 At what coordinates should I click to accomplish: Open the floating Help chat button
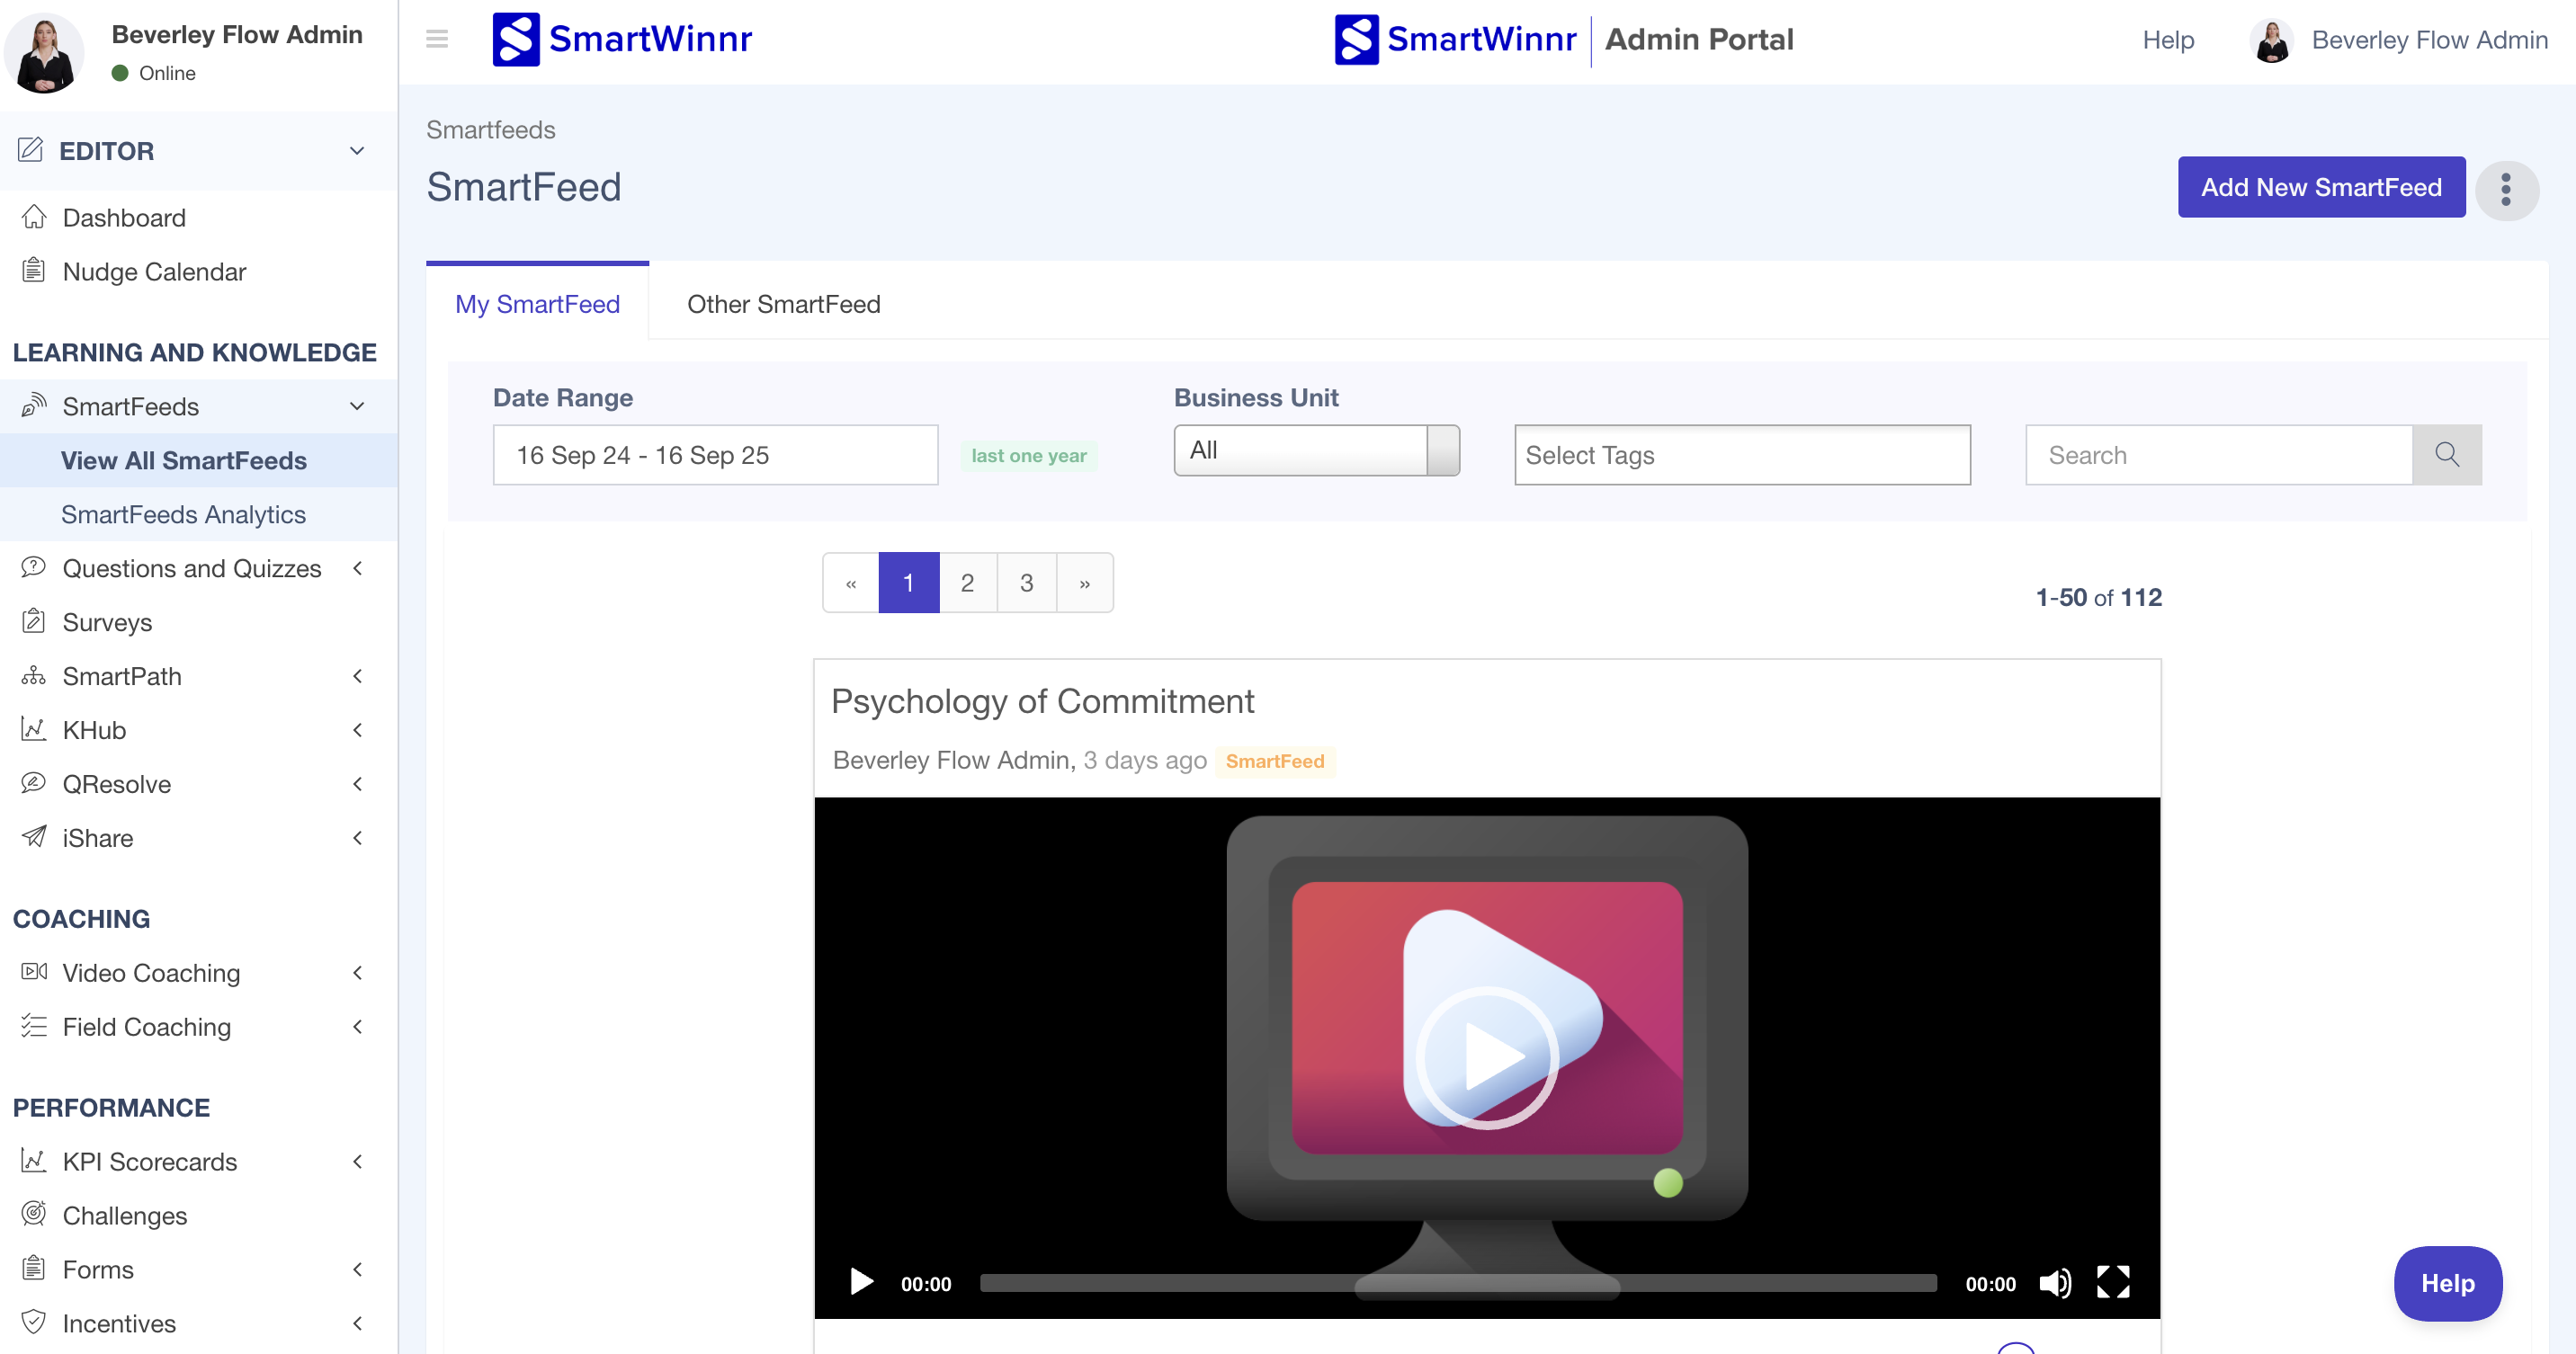click(x=2447, y=1283)
